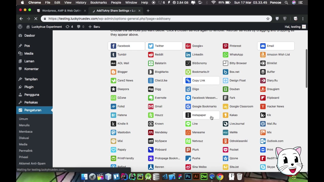Open Akismet Anti-Spam submenu

(32, 164)
